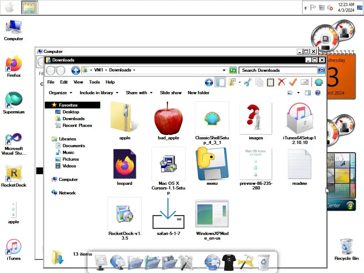Toggle the navigation pane toolbar button
Screen dimensions: 364x273
[x=220, y=82]
